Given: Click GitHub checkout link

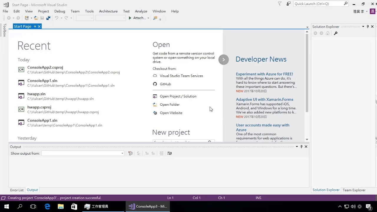Looking at the screenshot, I should point(165,84).
